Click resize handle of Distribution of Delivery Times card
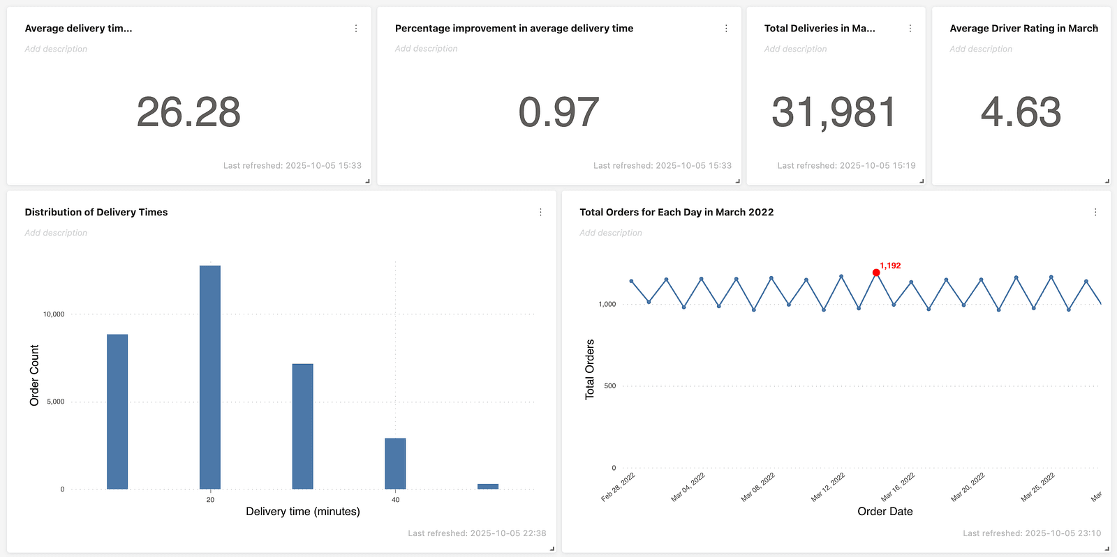 (552, 549)
